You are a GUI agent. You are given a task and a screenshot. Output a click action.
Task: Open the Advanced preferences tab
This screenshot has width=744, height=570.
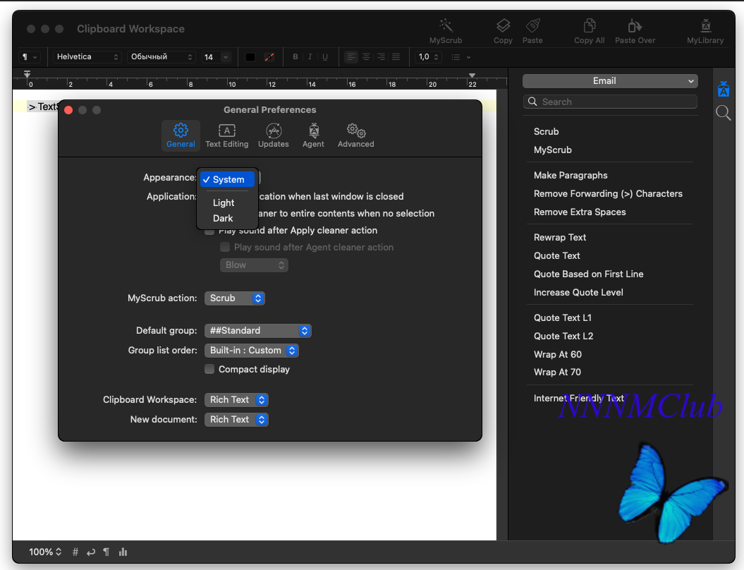click(x=355, y=135)
